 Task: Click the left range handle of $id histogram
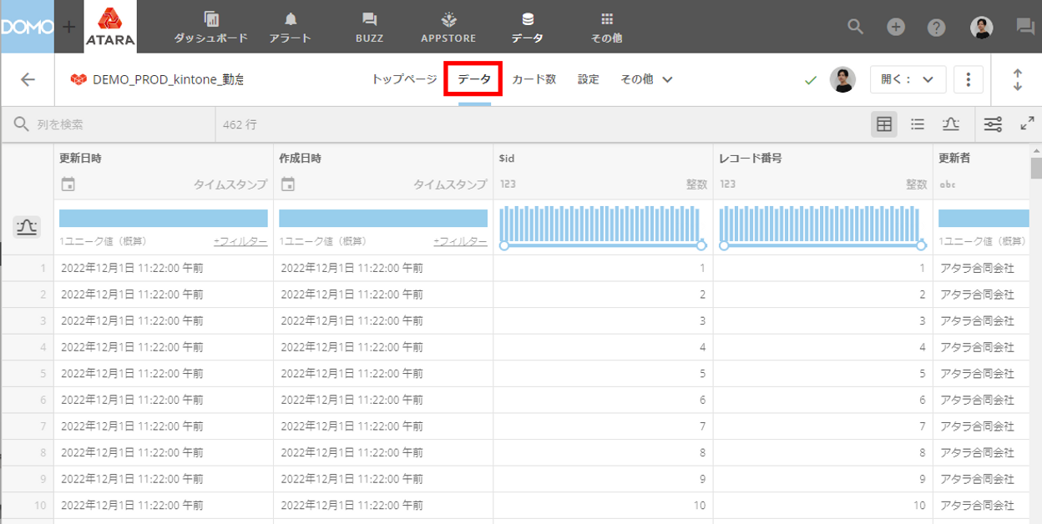coord(503,245)
